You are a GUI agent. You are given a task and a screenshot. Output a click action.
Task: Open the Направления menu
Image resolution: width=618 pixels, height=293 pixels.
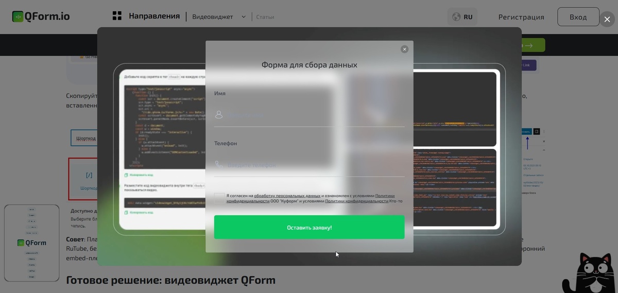[x=154, y=16]
